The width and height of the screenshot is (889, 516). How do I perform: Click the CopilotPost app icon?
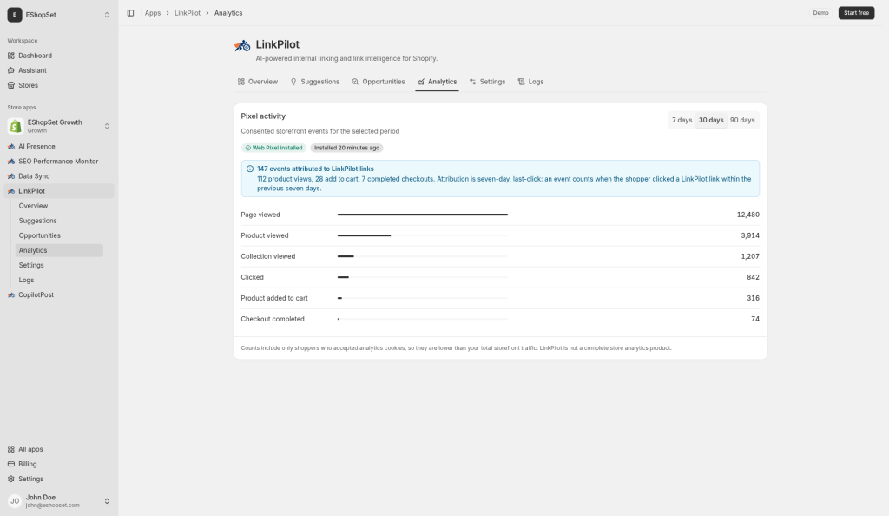(10, 294)
